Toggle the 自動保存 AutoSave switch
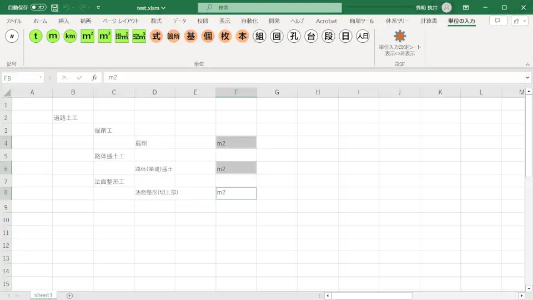The image size is (533, 300). click(38, 8)
